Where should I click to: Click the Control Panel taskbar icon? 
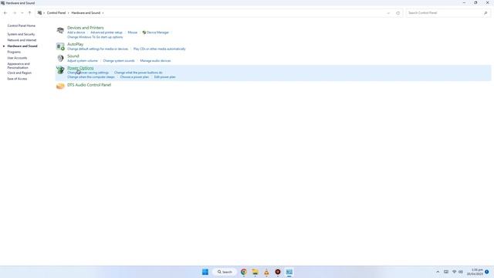click(x=289, y=272)
